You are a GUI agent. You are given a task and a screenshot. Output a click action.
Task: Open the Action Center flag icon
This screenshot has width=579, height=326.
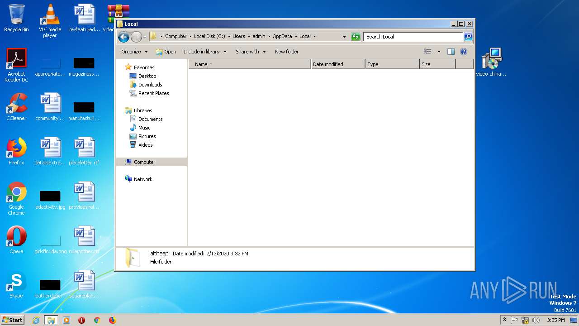tap(514, 320)
